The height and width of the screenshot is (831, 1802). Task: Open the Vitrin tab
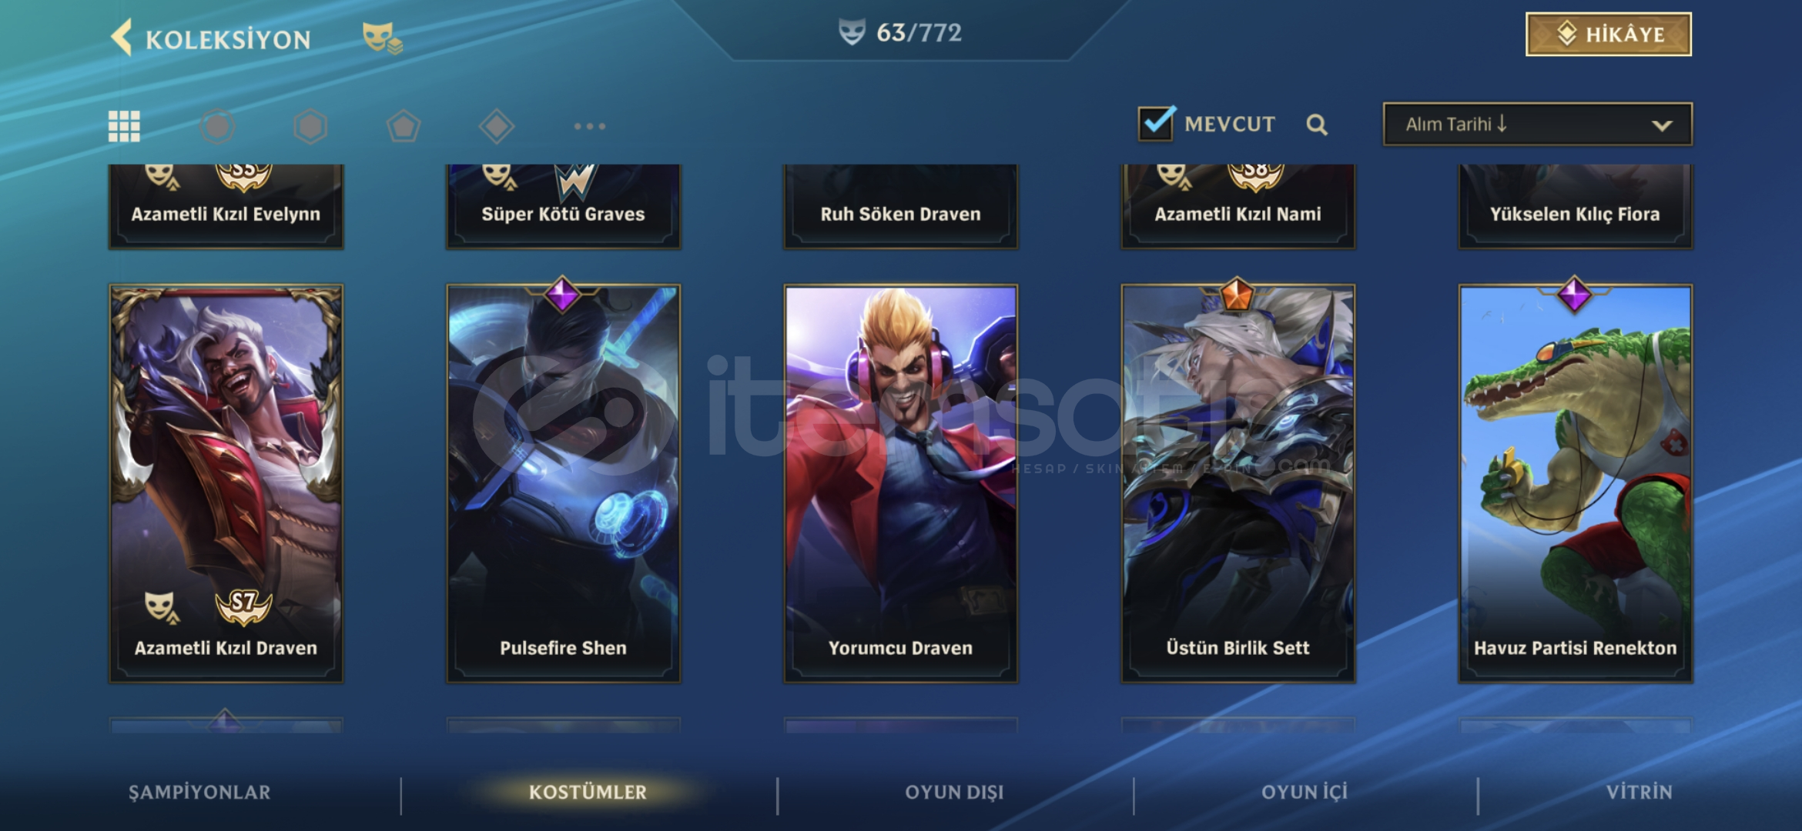pos(1639,793)
